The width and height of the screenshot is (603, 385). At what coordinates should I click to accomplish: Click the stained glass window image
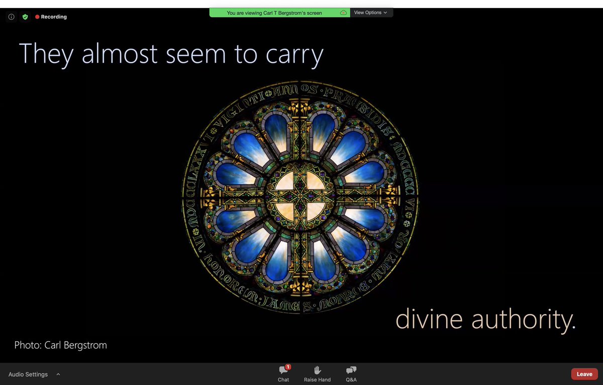pyautogui.click(x=300, y=197)
